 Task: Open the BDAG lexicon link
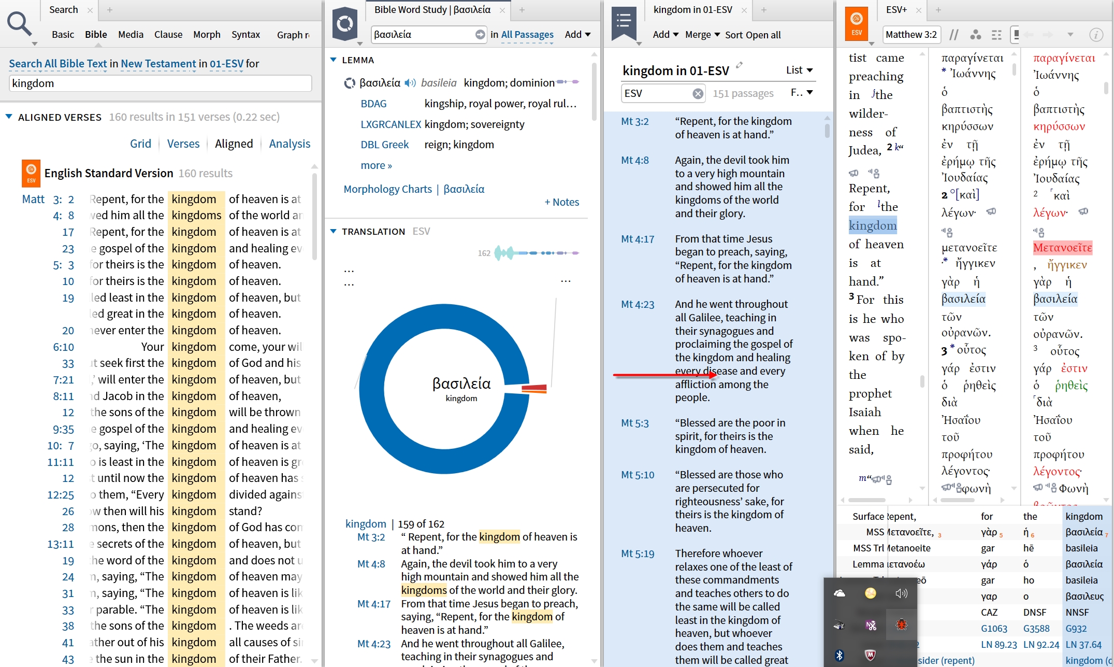tap(373, 104)
